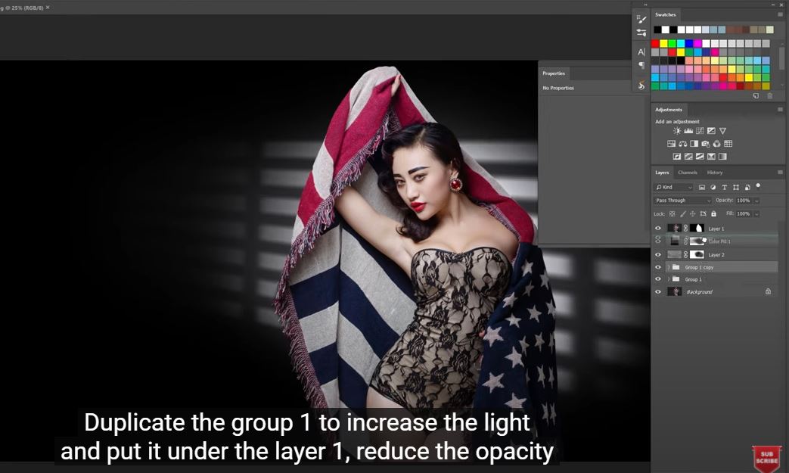Select the Swatches panel tab
The width and height of the screenshot is (789, 473).
point(665,14)
